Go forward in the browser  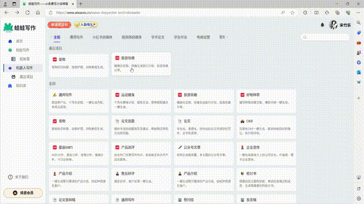point(17,12)
